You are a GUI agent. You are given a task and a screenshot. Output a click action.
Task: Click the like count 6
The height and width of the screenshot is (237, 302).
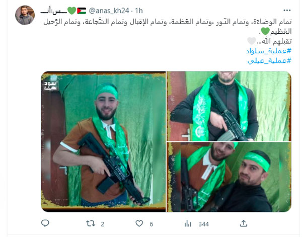152,224
